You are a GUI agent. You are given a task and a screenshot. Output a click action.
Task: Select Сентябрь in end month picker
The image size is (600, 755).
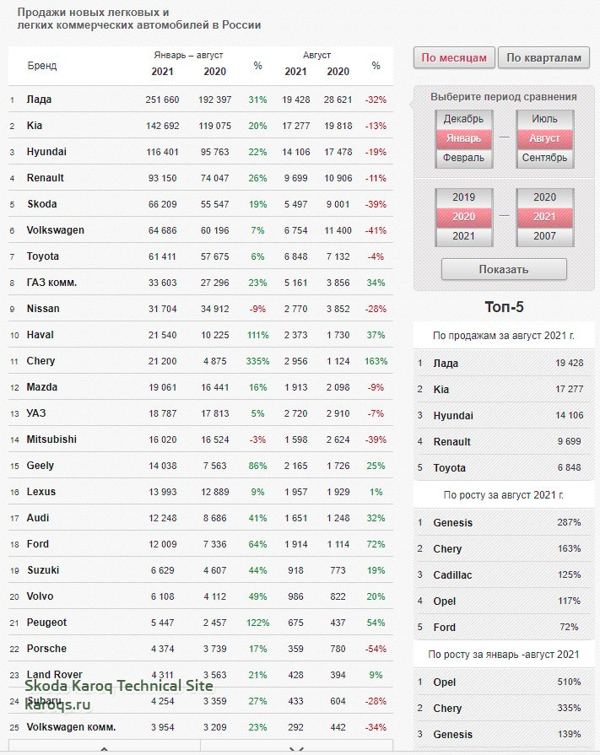point(544,158)
